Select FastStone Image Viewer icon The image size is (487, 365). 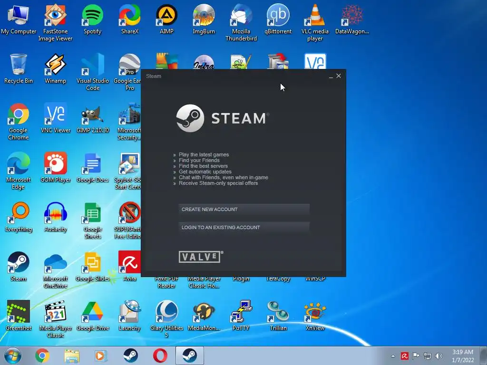click(x=55, y=22)
